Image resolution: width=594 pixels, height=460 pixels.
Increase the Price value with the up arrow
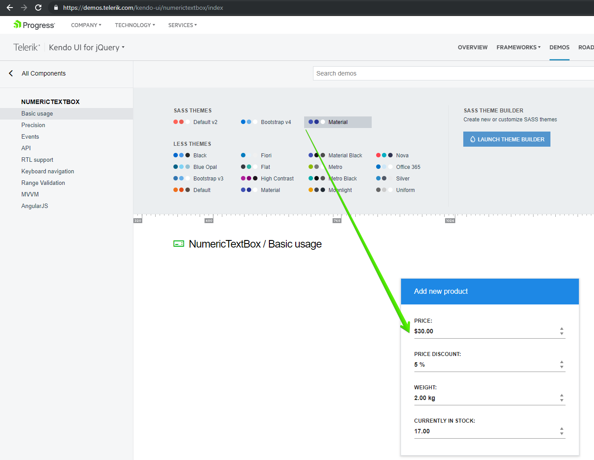pos(562,329)
